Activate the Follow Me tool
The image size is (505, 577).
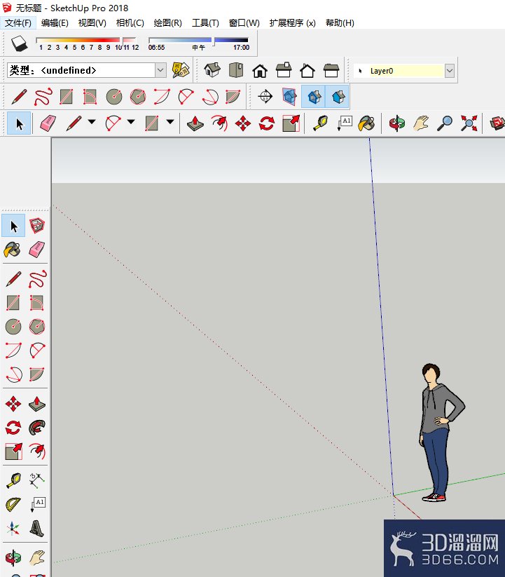point(37,427)
